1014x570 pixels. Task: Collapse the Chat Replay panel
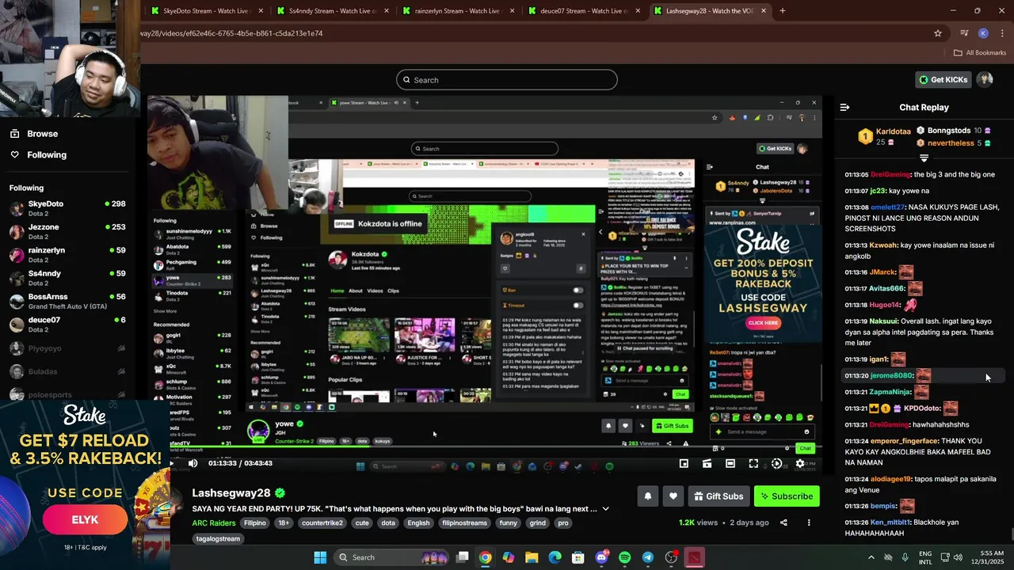click(x=844, y=107)
